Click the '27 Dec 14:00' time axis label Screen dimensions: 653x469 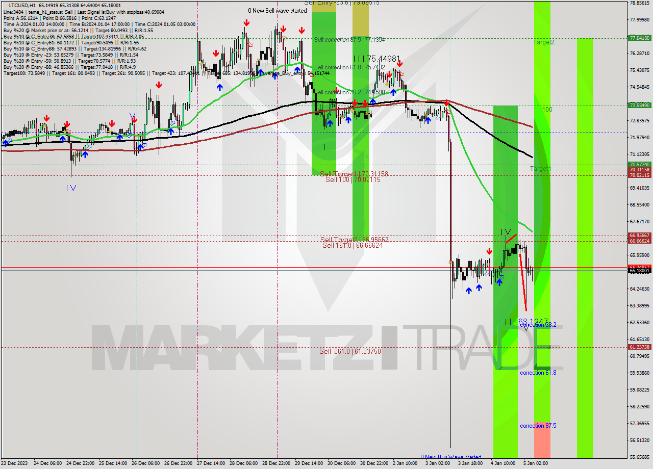click(x=211, y=463)
